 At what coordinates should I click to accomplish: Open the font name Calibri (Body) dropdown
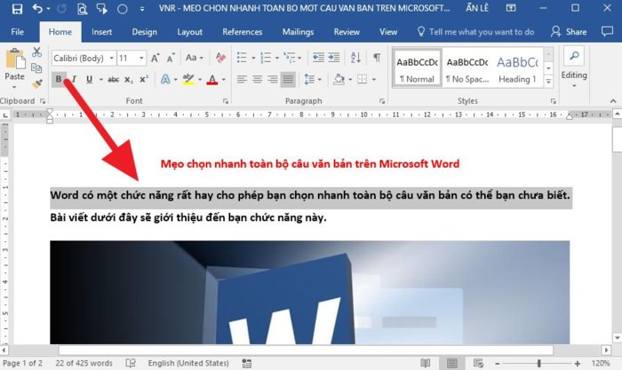[112, 59]
